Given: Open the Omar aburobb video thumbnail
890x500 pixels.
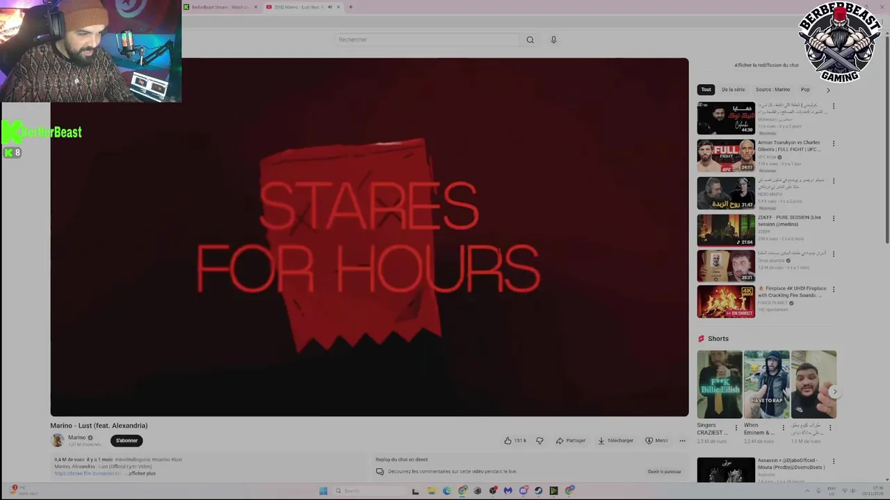Looking at the screenshot, I should [726, 266].
